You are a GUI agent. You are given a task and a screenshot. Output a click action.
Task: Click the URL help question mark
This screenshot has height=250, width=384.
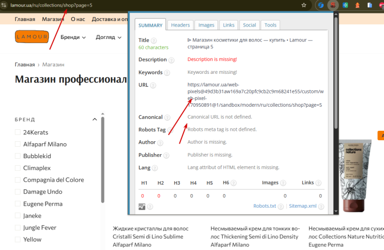click(x=153, y=85)
